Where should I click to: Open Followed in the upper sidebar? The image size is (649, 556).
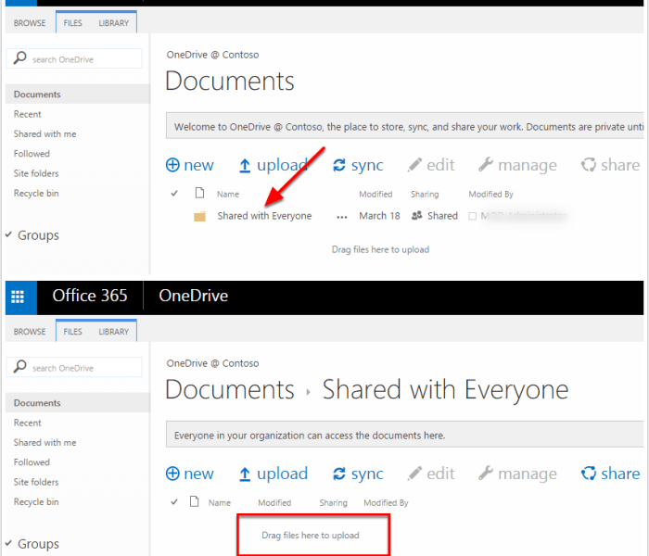point(32,154)
